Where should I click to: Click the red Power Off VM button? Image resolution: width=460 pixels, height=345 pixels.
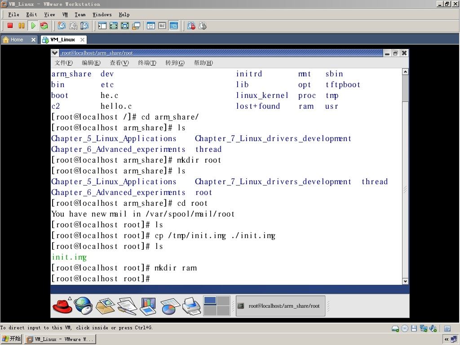(10, 26)
